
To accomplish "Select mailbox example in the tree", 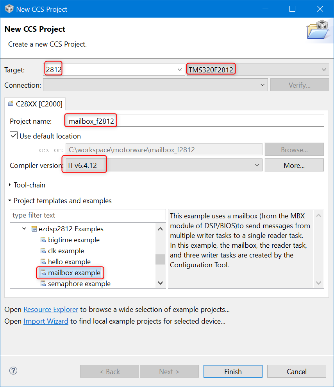I will (x=74, y=273).
